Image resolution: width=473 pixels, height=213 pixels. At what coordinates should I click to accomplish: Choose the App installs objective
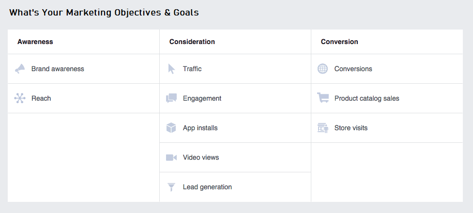200,128
